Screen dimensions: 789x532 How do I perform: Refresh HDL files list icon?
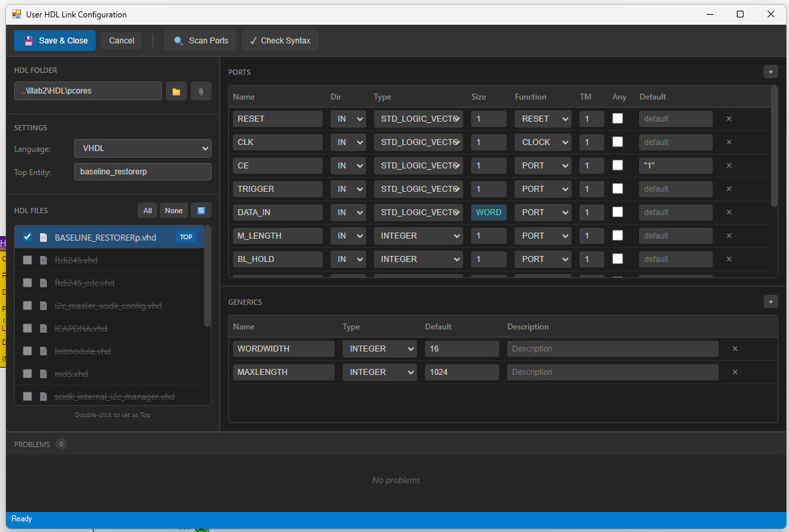[x=201, y=211]
